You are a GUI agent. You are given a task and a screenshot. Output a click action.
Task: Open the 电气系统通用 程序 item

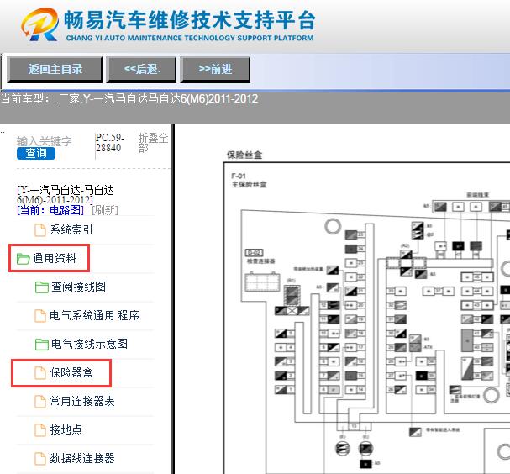click(94, 315)
